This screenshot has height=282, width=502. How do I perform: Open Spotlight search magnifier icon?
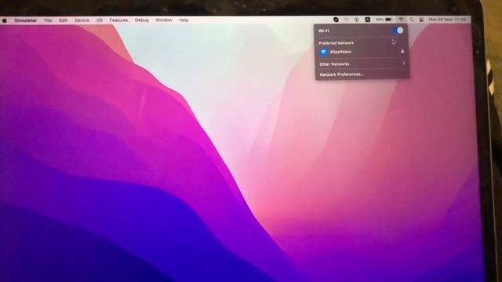pyautogui.click(x=411, y=20)
